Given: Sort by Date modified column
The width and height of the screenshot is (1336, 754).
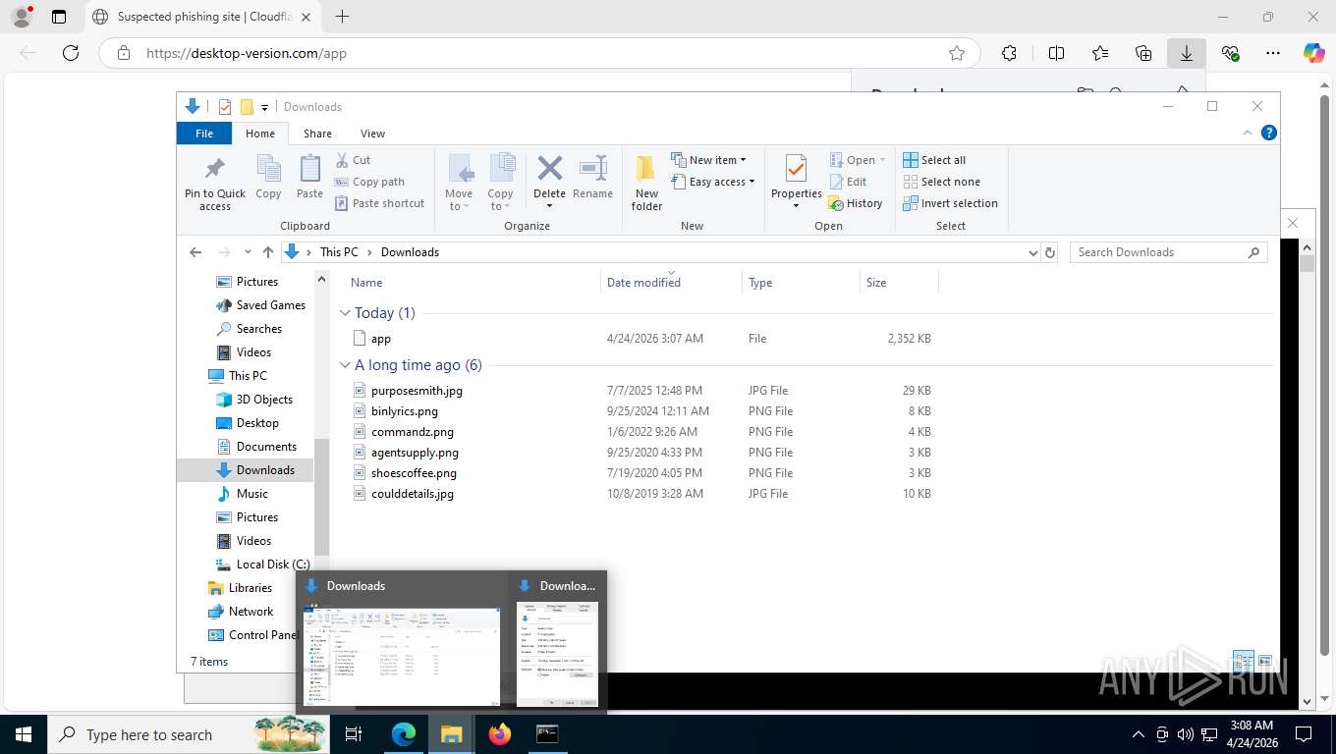Looking at the screenshot, I should [670, 283].
